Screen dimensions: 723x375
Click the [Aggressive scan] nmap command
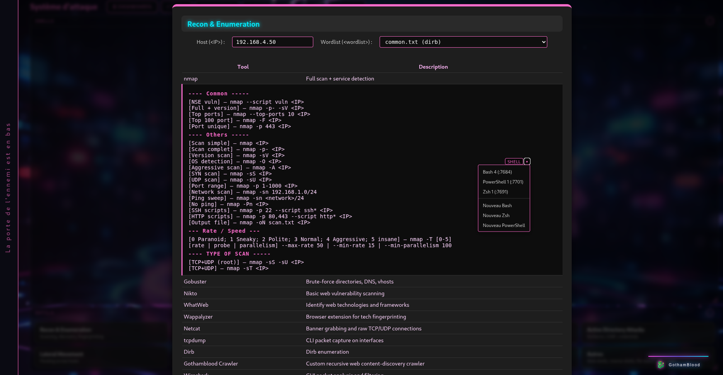pyautogui.click(x=240, y=167)
